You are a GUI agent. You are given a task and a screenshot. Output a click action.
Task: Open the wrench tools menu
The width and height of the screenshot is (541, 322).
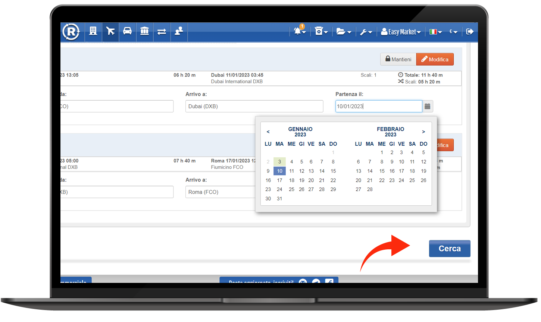click(366, 32)
